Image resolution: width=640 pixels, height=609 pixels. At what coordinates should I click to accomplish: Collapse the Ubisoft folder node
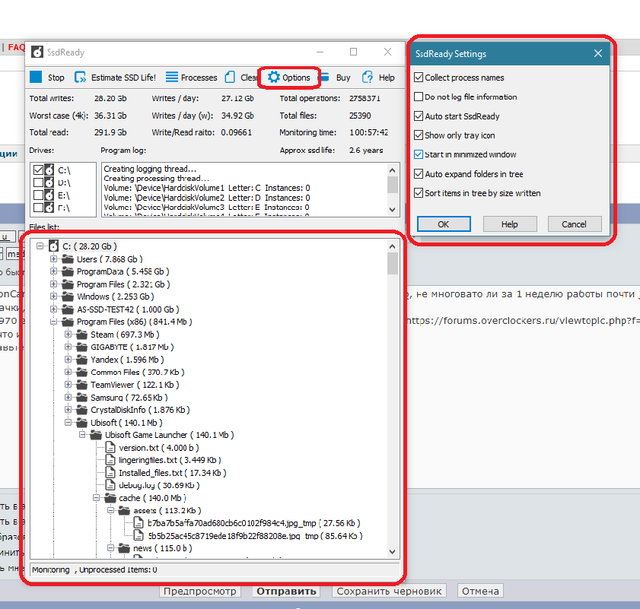[x=68, y=422]
